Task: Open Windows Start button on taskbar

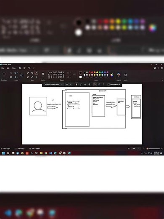Action: tap(3, 153)
